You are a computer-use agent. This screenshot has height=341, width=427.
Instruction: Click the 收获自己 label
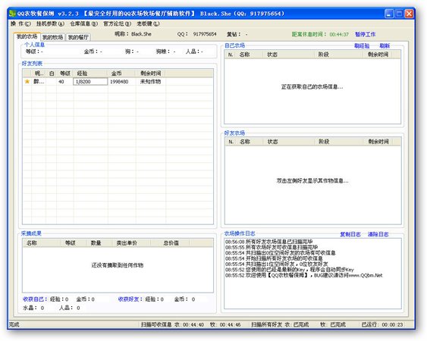(x=35, y=299)
